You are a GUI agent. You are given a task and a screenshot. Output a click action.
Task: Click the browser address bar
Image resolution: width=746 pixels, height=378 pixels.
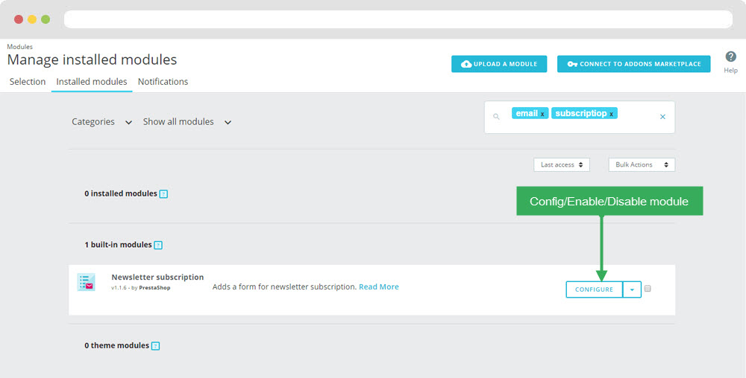coord(398,19)
